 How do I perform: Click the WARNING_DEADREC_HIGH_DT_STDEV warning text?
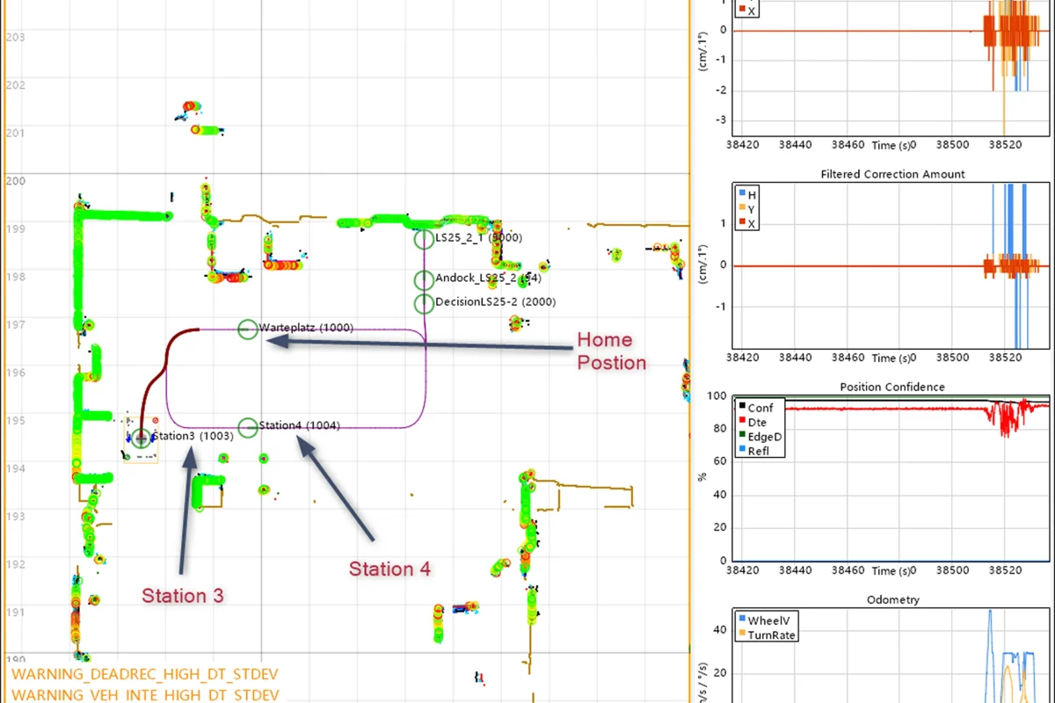tap(145, 675)
